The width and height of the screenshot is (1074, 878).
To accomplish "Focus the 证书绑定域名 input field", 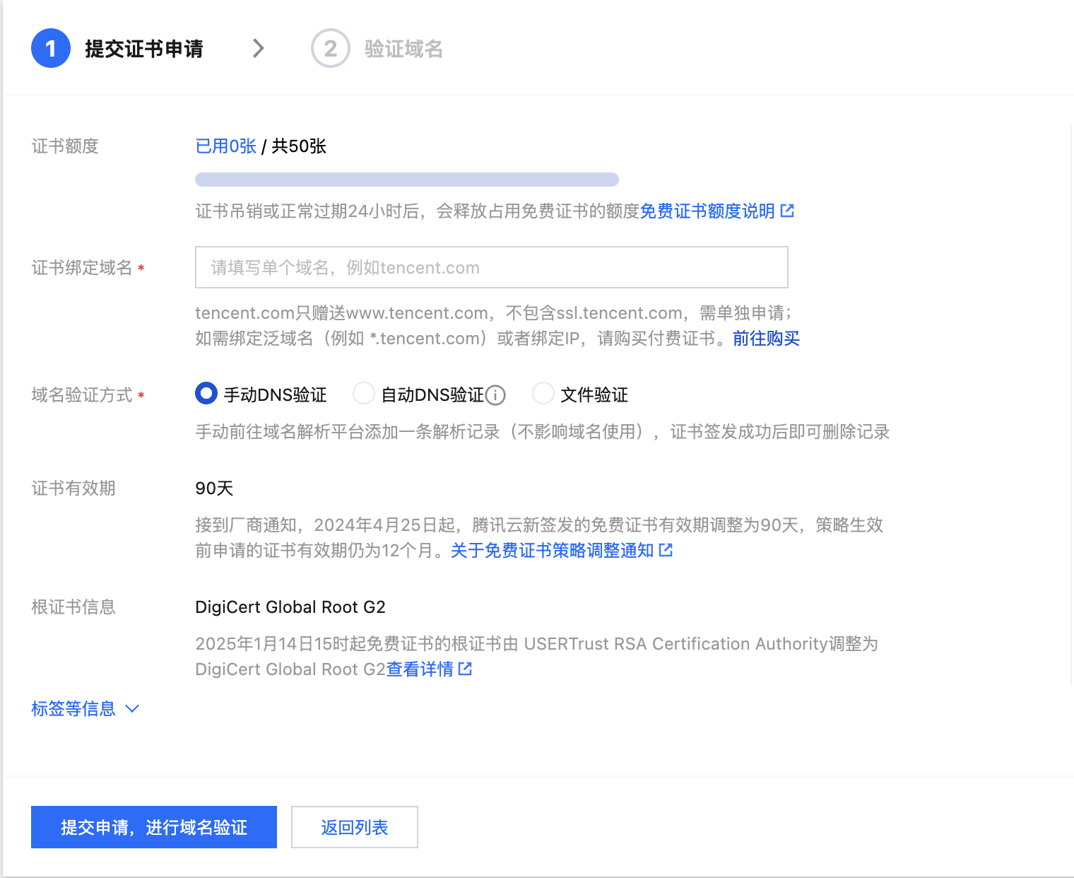I will click(492, 267).
